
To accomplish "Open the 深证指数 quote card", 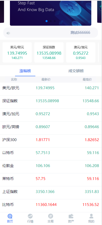I will coord(49,52).
